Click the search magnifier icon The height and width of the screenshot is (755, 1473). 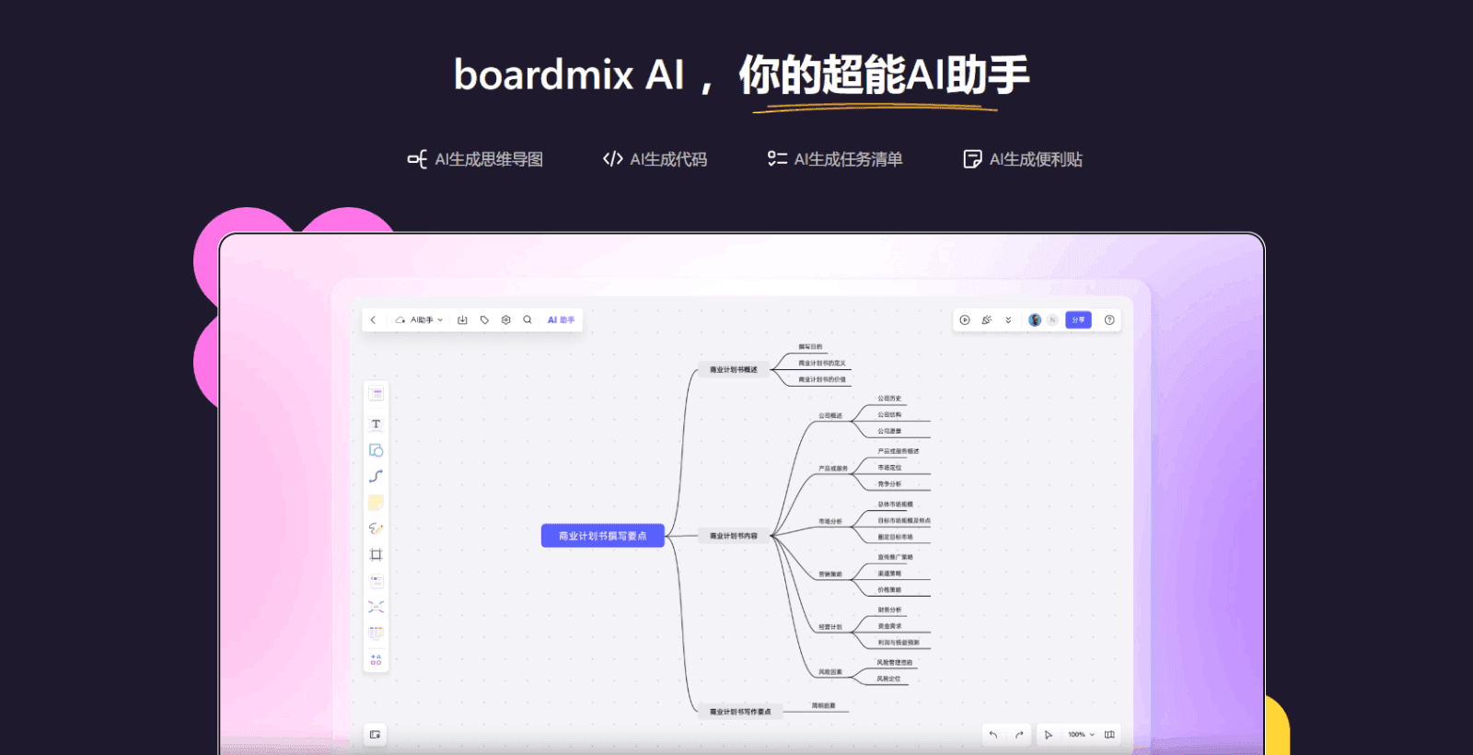pyautogui.click(x=528, y=320)
